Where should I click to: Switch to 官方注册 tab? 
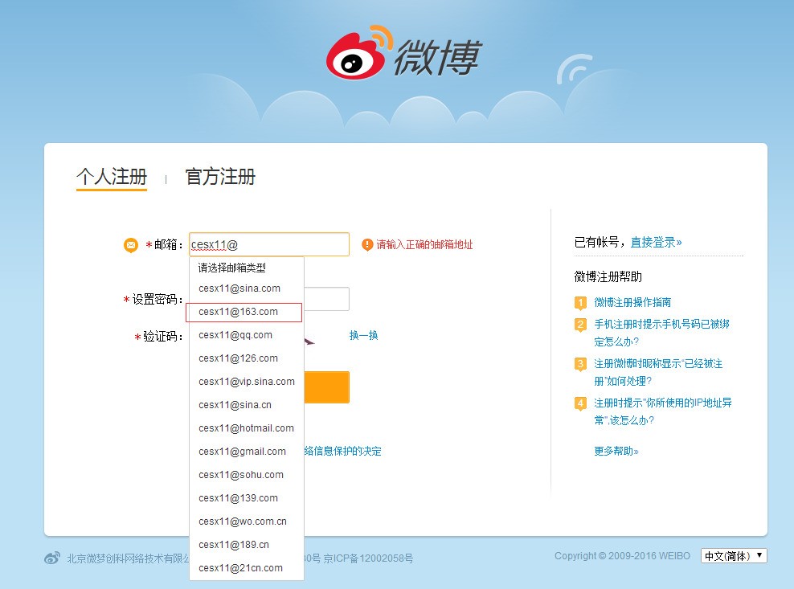pos(220,177)
